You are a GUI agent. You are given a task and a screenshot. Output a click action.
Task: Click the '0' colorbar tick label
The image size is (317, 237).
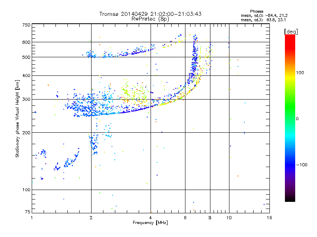click(297, 119)
